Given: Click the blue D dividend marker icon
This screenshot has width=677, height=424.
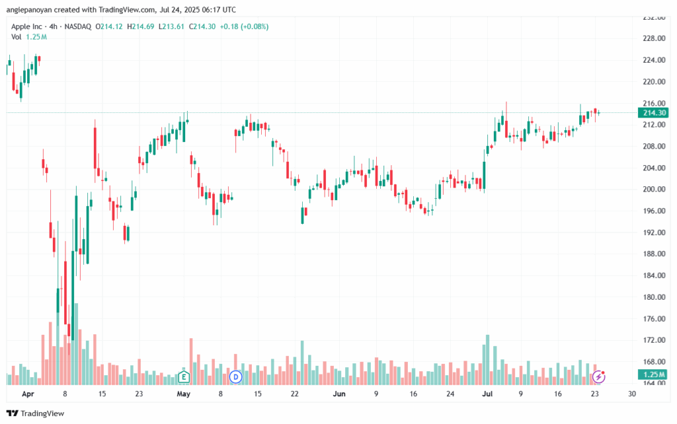Looking at the screenshot, I should pyautogui.click(x=235, y=377).
